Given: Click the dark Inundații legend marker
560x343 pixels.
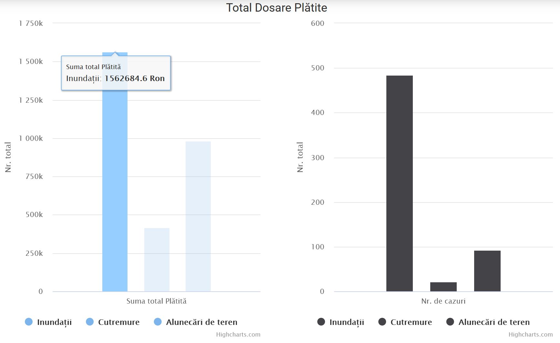Looking at the screenshot, I should tap(321, 322).
